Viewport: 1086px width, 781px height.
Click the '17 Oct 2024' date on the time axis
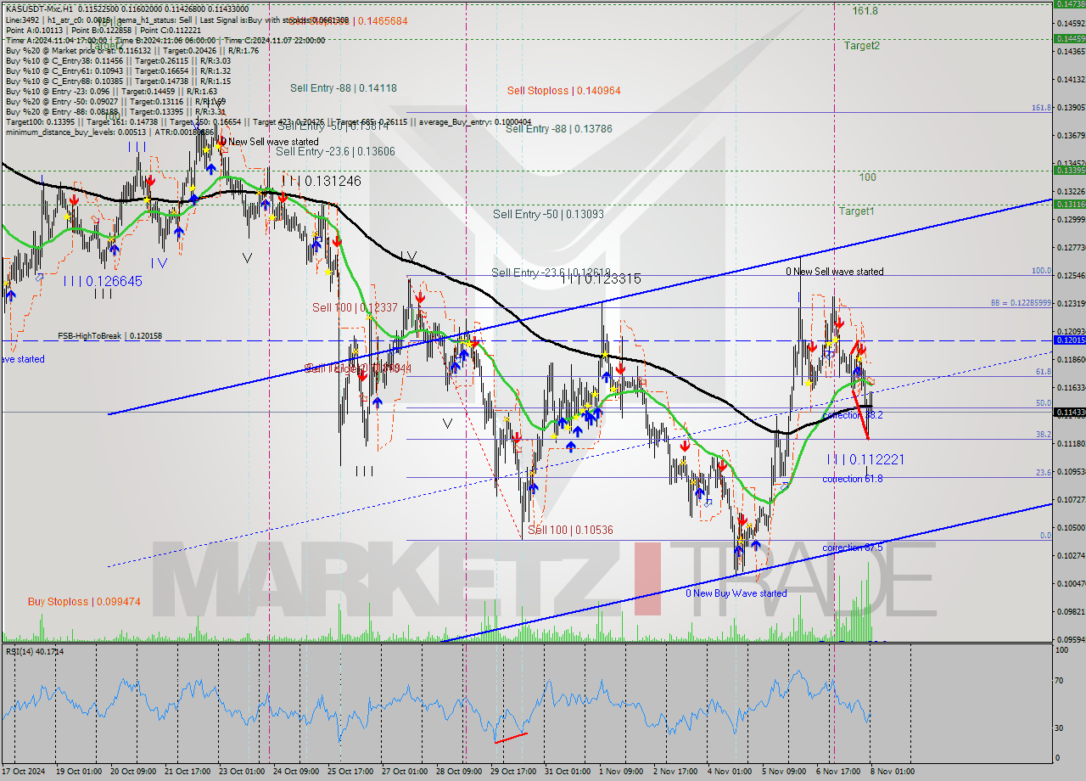23,771
